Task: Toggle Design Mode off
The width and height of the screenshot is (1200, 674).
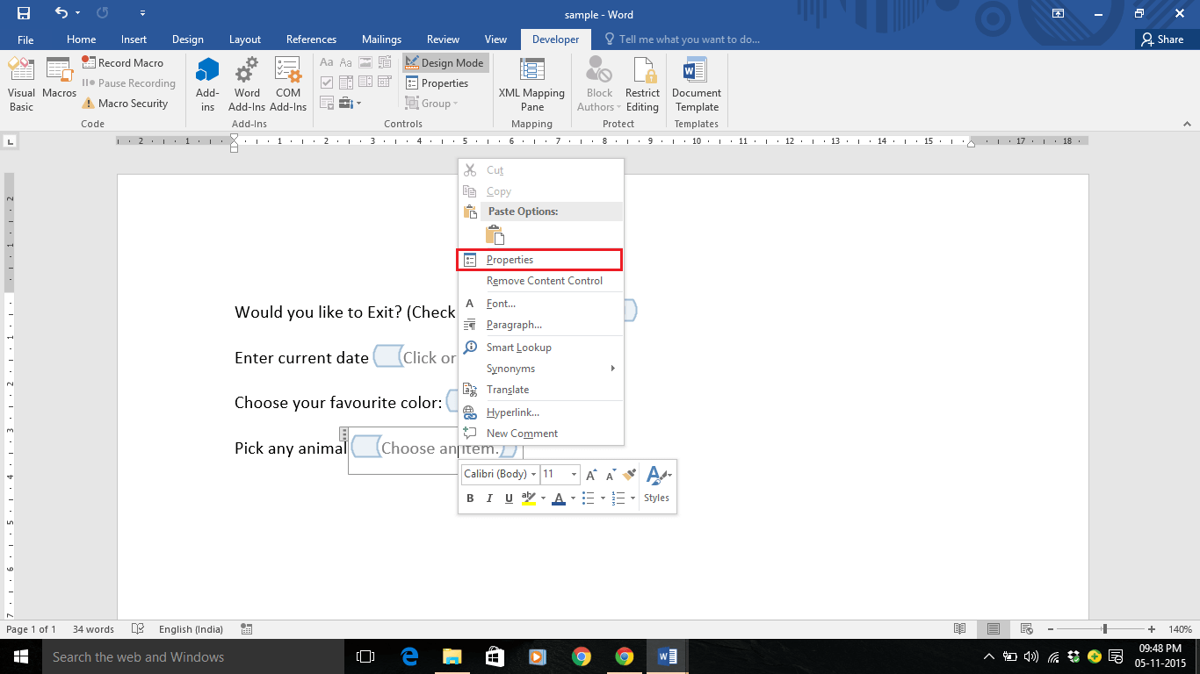Action: tap(445, 63)
